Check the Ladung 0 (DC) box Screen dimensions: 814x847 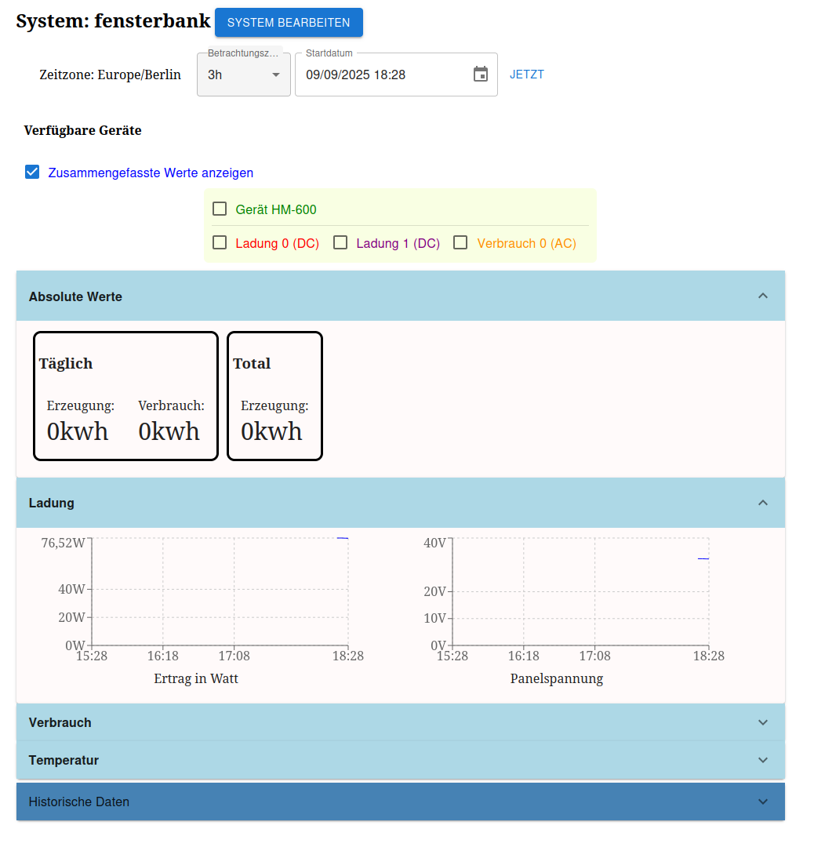point(220,243)
